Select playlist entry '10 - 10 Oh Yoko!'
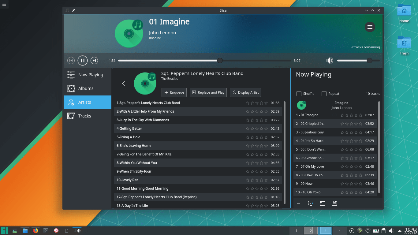Viewport: 418px width, 235px height. [335, 192]
